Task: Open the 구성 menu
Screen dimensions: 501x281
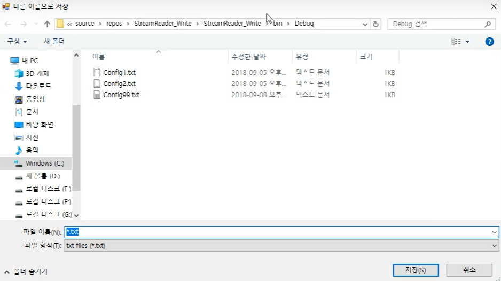Action: [x=17, y=41]
